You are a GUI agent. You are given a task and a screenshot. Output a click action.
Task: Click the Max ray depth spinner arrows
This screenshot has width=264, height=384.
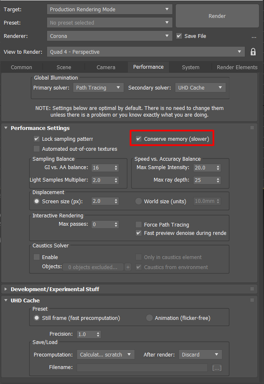pyautogui.click(x=218, y=180)
